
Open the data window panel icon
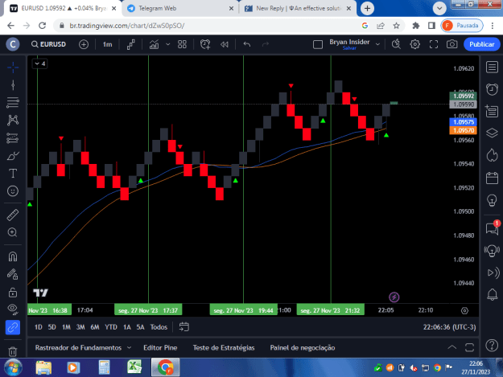click(492, 111)
